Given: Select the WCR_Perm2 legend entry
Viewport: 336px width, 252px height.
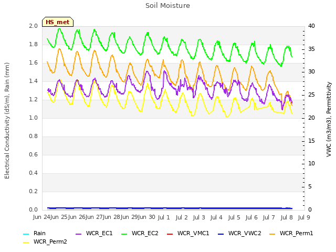Looking at the screenshot, I should point(45,241).
